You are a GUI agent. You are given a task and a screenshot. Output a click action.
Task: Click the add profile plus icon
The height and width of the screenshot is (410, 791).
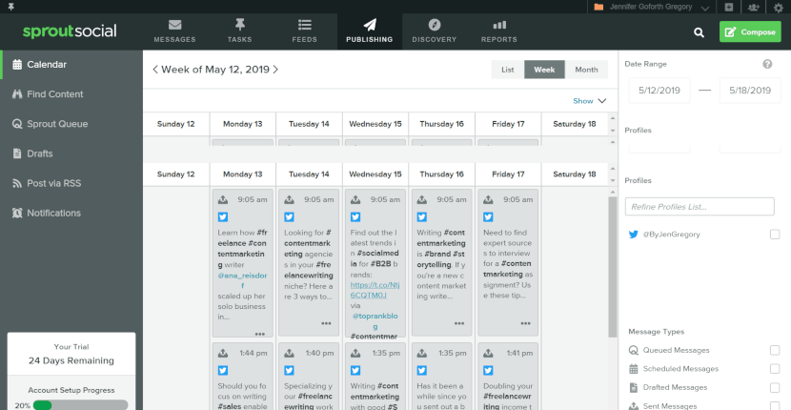tap(729, 7)
